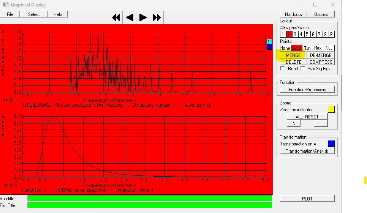Click the DELETE button
This screenshot has height=213, width=367.
293,62
